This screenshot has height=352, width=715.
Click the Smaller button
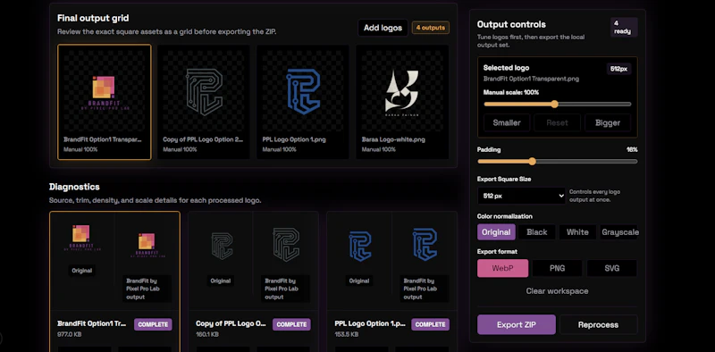click(507, 122)
